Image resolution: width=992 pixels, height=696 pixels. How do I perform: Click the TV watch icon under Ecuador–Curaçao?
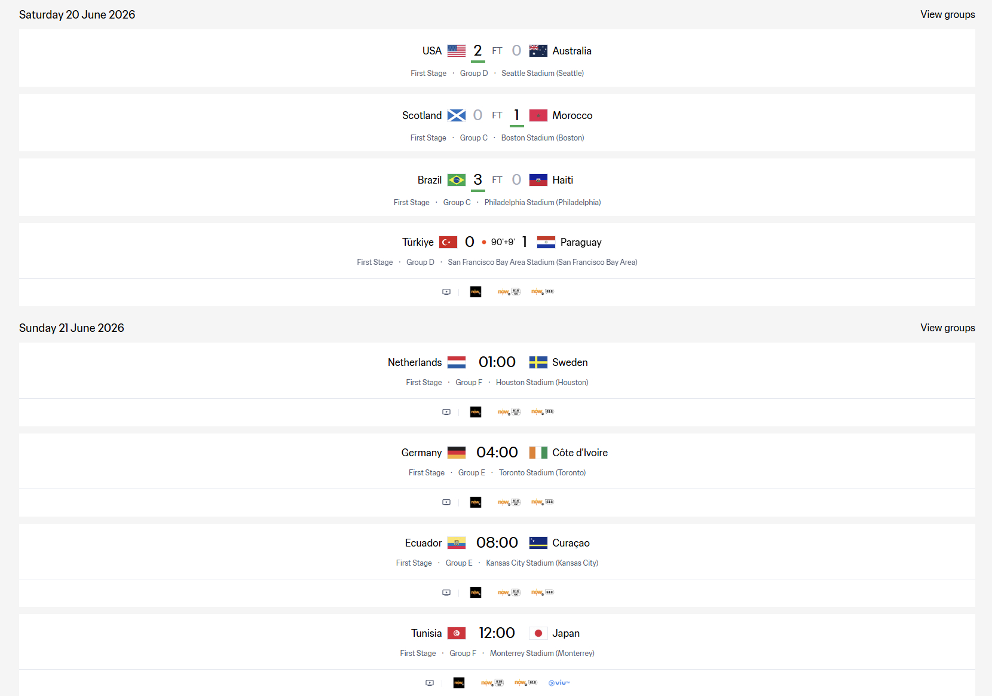446,593
